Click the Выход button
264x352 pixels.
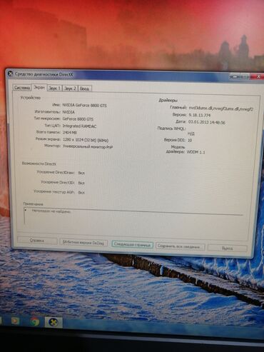[227, 248]
